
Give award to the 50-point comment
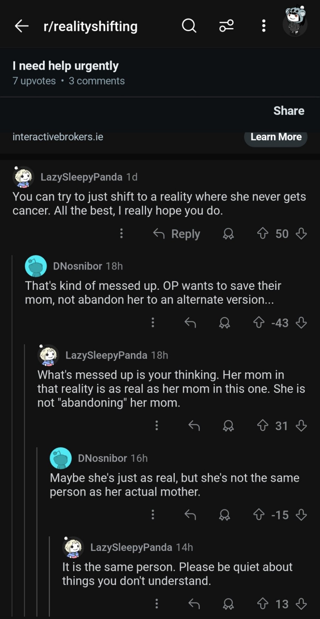click(228, 234)
